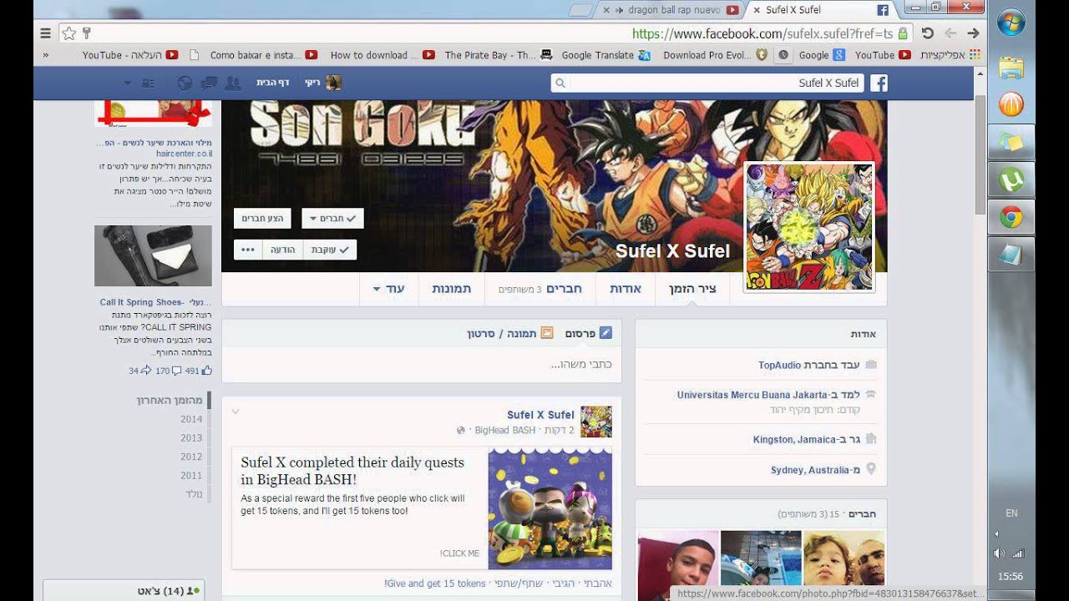Image resolution: width=1069 pixels, height=601 pixels.
Task: Click the message (הודעה) button
Action: point(282,250)
